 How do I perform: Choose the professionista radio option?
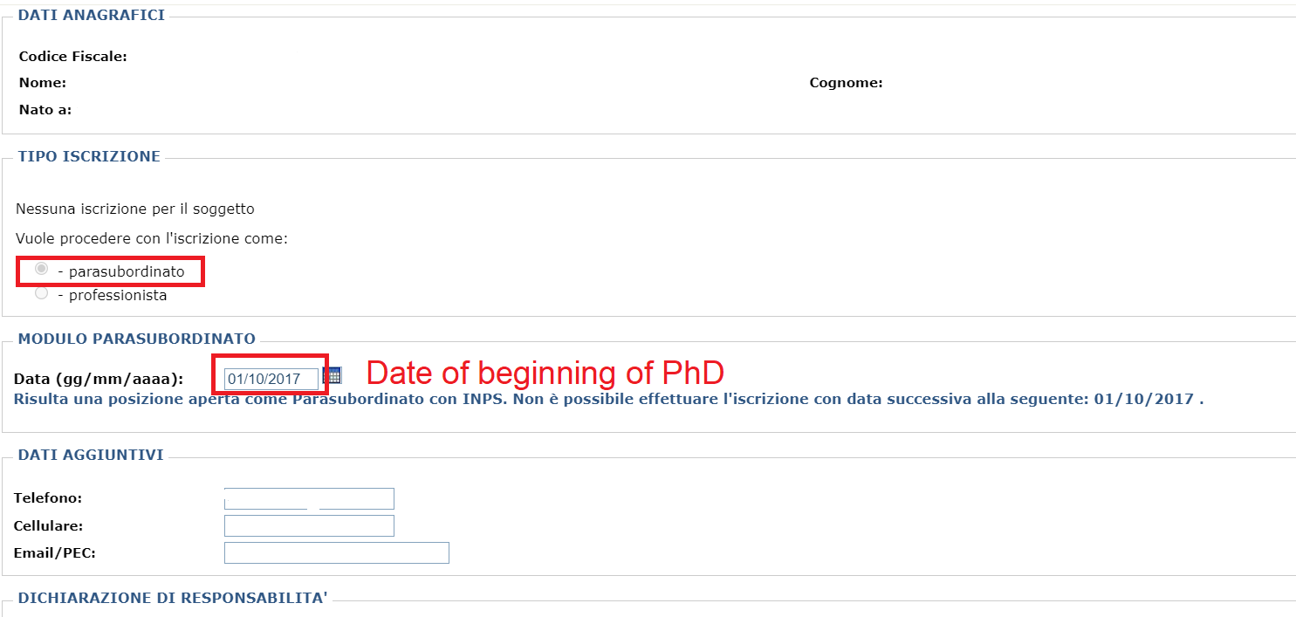point(41,294)
